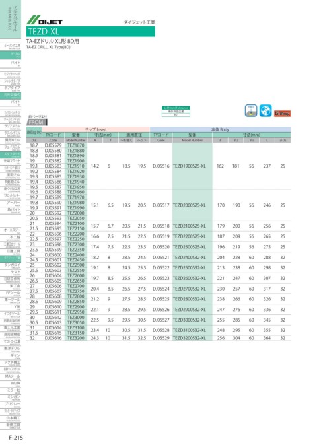The image size is (317, 447).
Task: Click the red G-Body badge
Action: pos(282,114)
